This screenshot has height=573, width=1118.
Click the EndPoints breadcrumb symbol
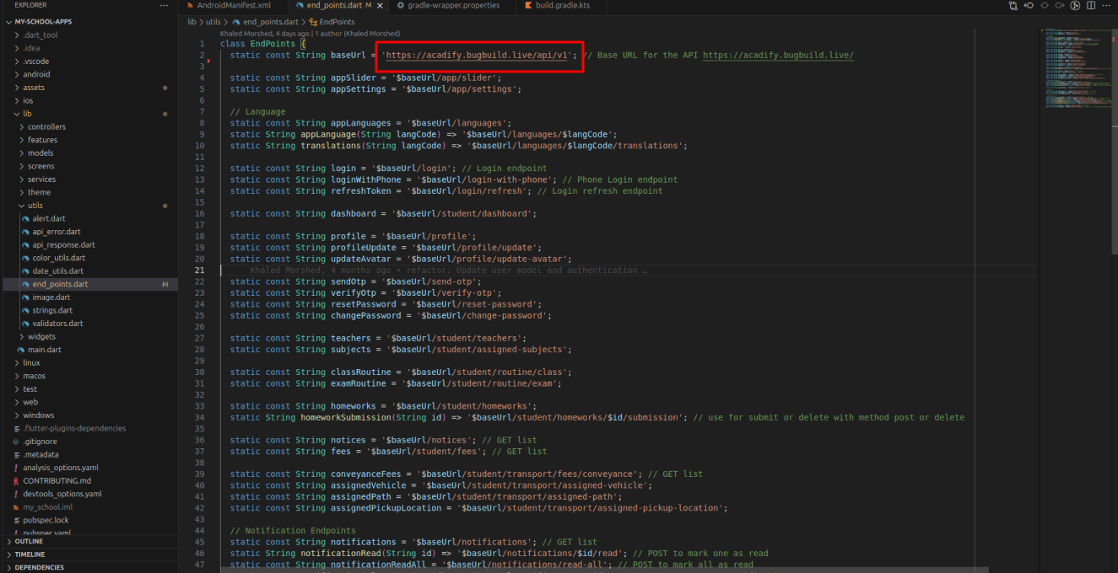point(337,22)
